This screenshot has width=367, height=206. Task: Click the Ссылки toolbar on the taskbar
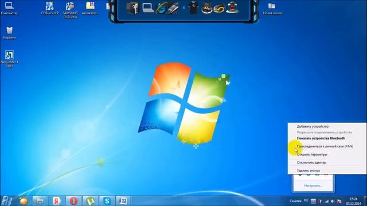click(x=295, y=201)
